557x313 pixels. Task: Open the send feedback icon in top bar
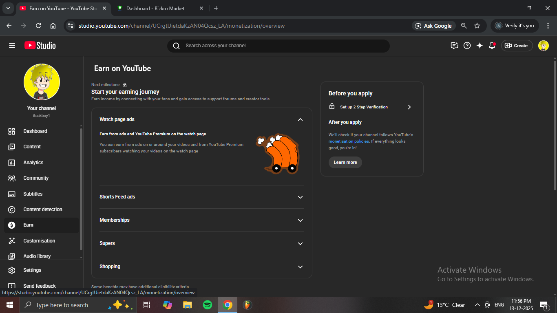coord(454,46)
